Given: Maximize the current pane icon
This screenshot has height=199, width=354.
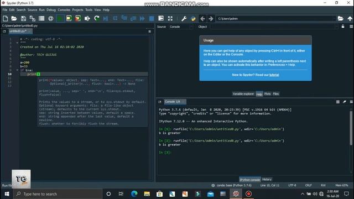Looking at the screenshot, I should [x=161, y=18].
